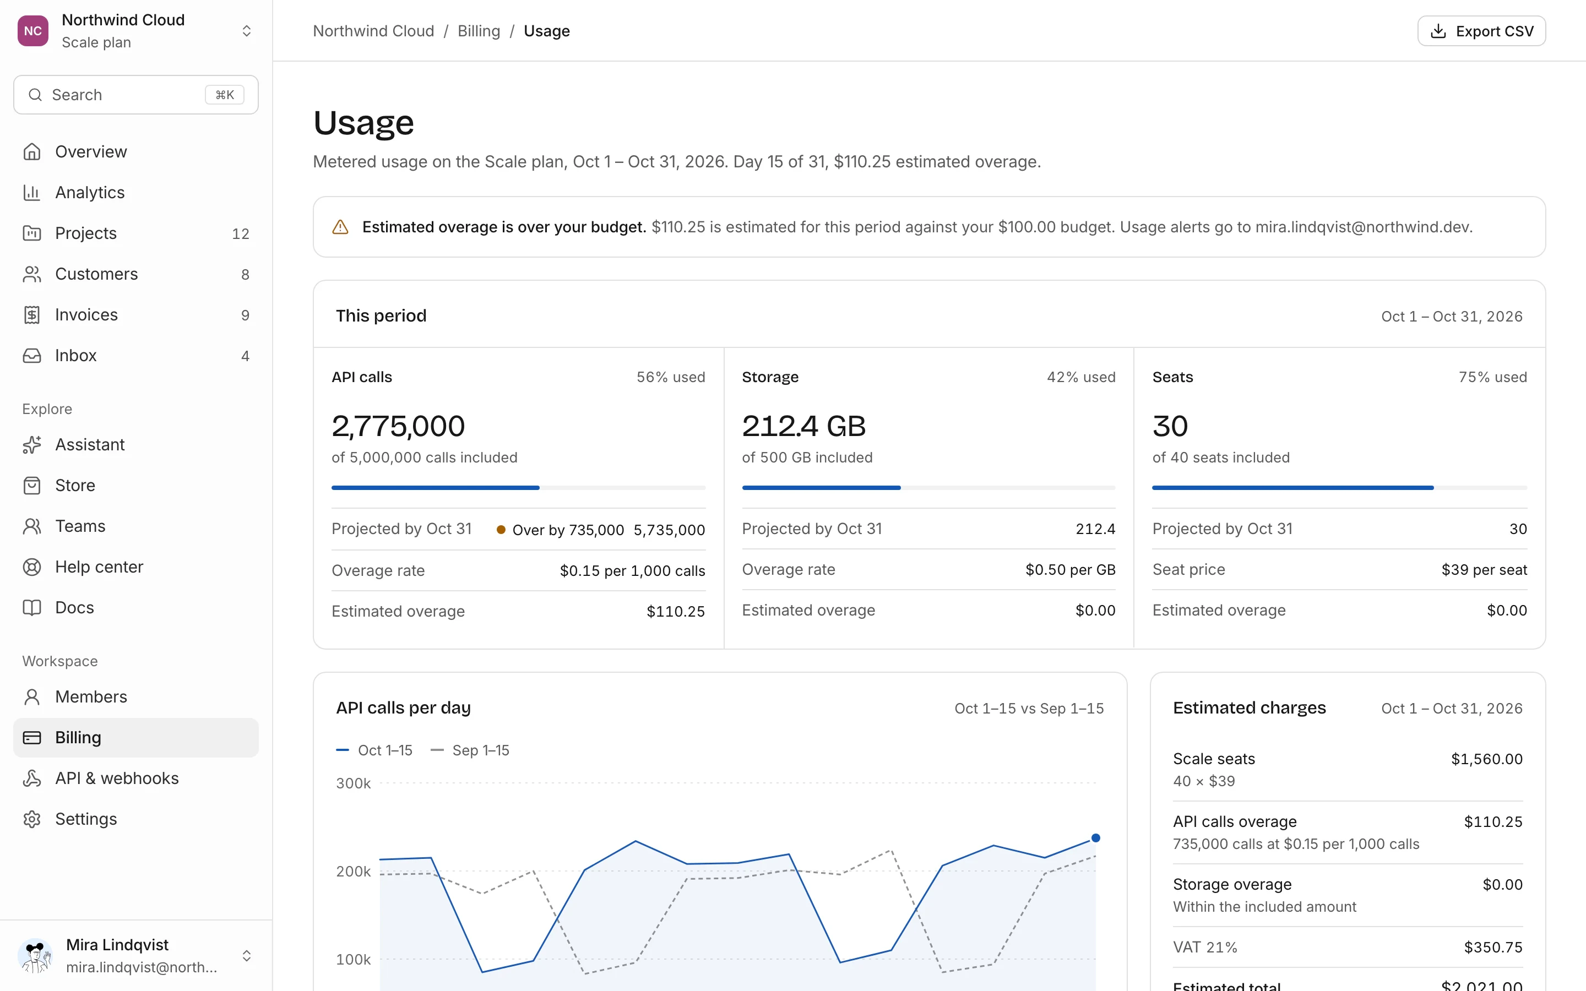The width and height of the screenshot is (1586, 991).
Task: Click the ⌘K shortcut badge
Action: pyautogui.click(x=225, y=95)
